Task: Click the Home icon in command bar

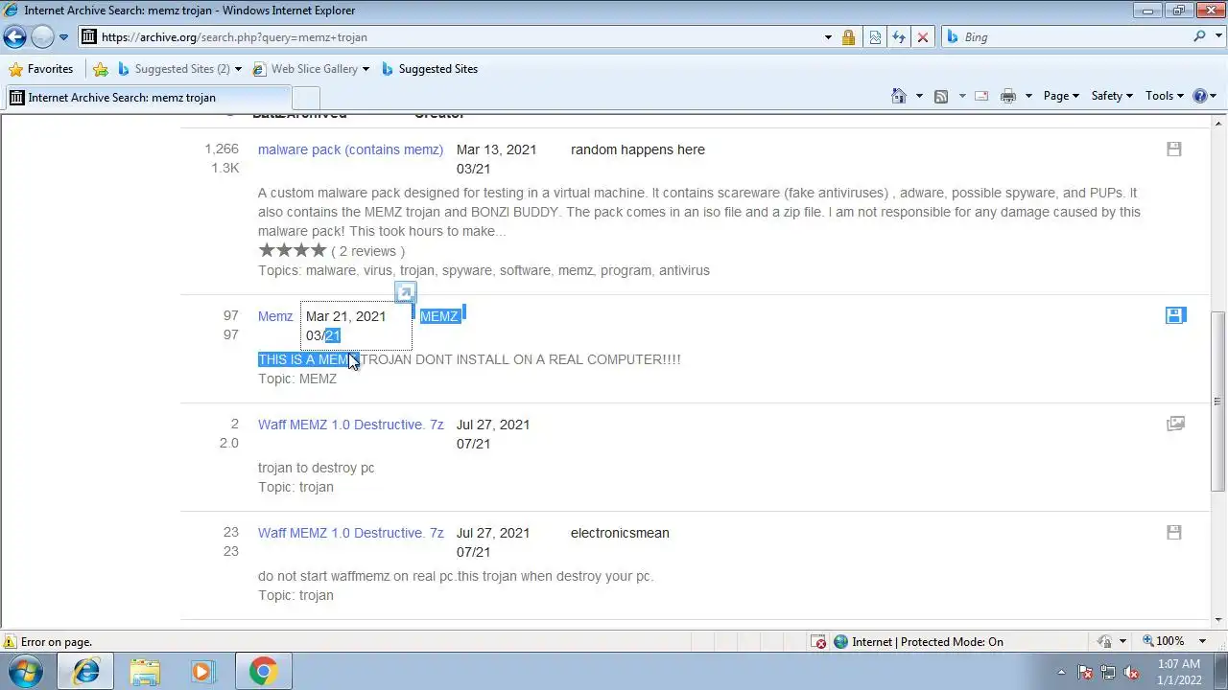Action: tap(899, 96)
